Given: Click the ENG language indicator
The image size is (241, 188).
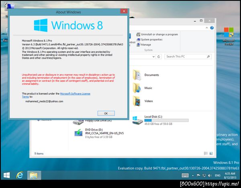Looking at the screenshot, I should [217, 176].
